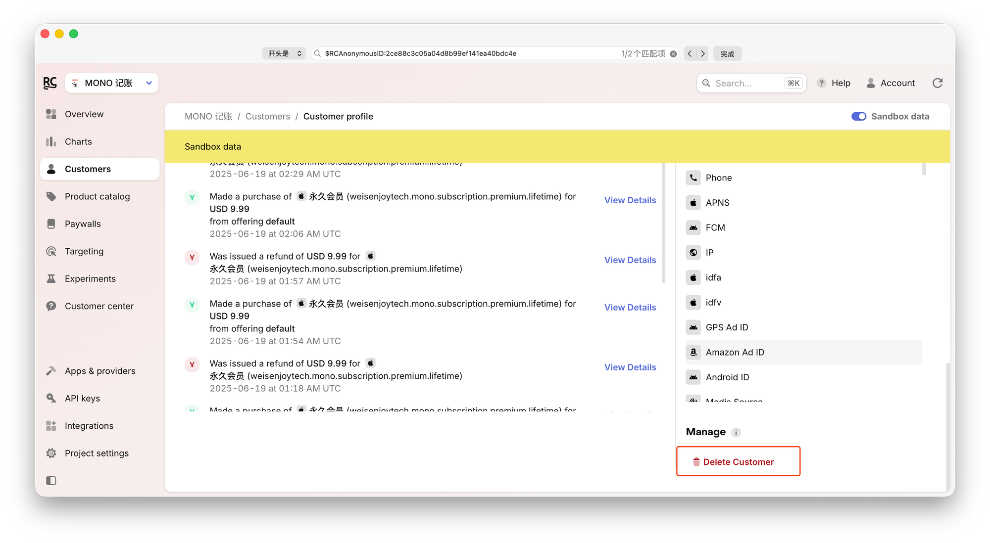This screenshot has height=543, width=990.
Task: Collapse sidebar using bottom-left panel icon
Action: coord(51,481)
